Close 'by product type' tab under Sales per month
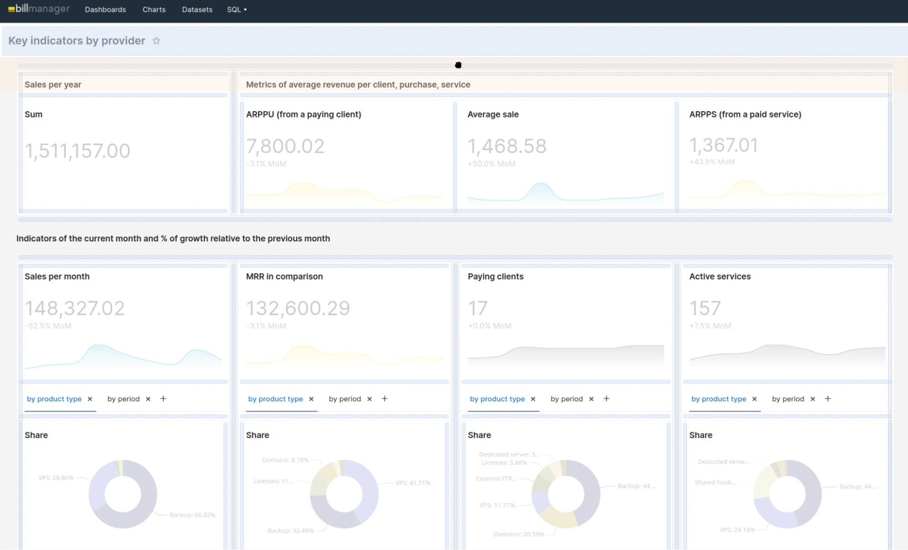This screenshot has height=550, width=908. click(x=90, y=399)
